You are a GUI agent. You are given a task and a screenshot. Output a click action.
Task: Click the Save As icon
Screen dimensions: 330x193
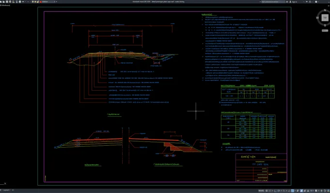coord(10,1)
